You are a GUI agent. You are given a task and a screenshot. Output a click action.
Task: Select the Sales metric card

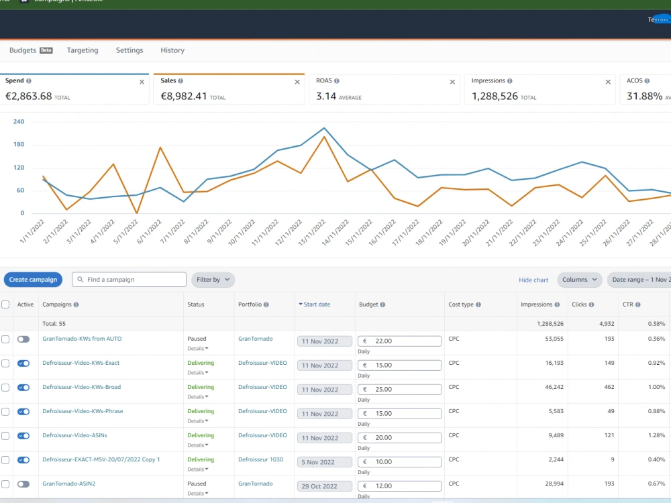229,89
